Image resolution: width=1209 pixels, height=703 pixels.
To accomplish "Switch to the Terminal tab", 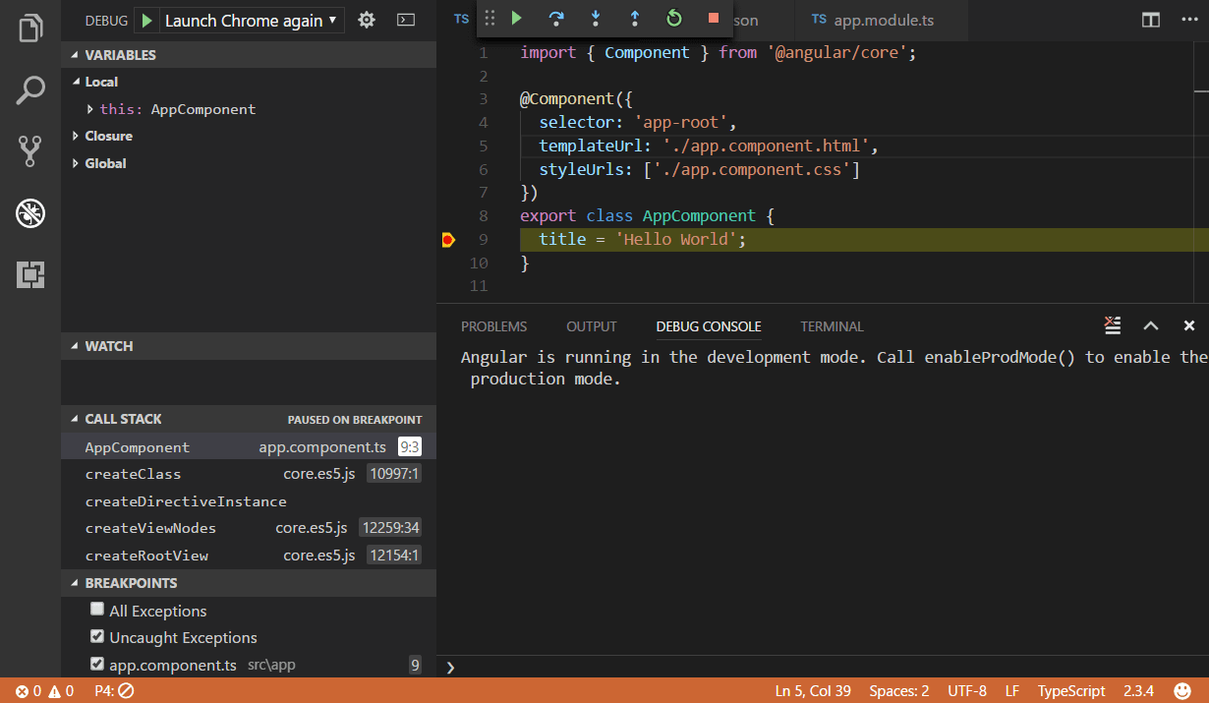I will point(831,326).
